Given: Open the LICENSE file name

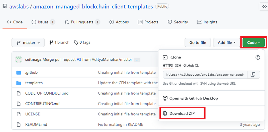Looking at the screenshot, I should (x=32, y=114).
